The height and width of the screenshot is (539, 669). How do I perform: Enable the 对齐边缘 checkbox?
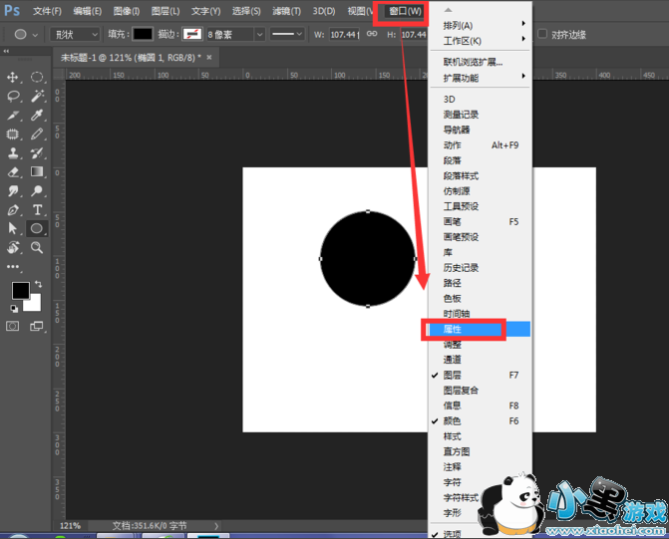click(x=541, y=34)
